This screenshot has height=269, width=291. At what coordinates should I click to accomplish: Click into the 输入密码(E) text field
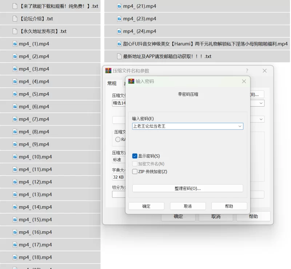click(185, 126)
